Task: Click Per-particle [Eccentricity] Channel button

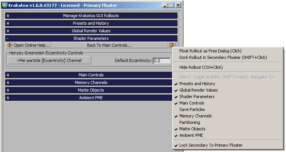Action: coord(49,60)
